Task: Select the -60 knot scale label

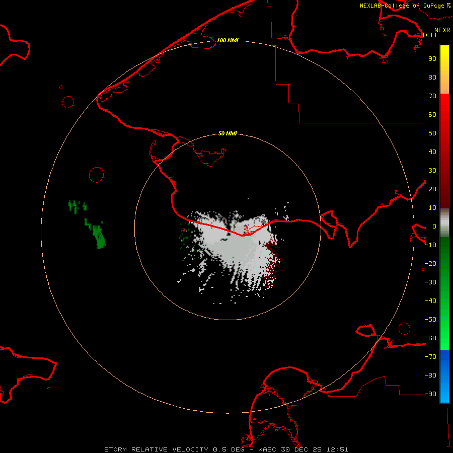Action: 430,338
